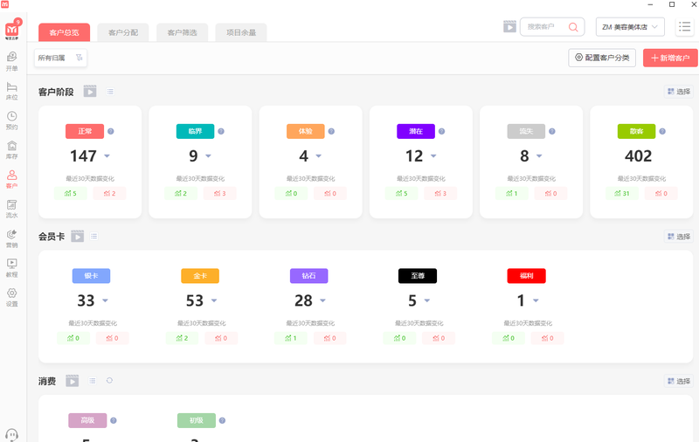This screenshot has height=442, width=699.
Task: Switch to the 客户分配 tab
Action: pyautogui.click(x=123, y=32)
